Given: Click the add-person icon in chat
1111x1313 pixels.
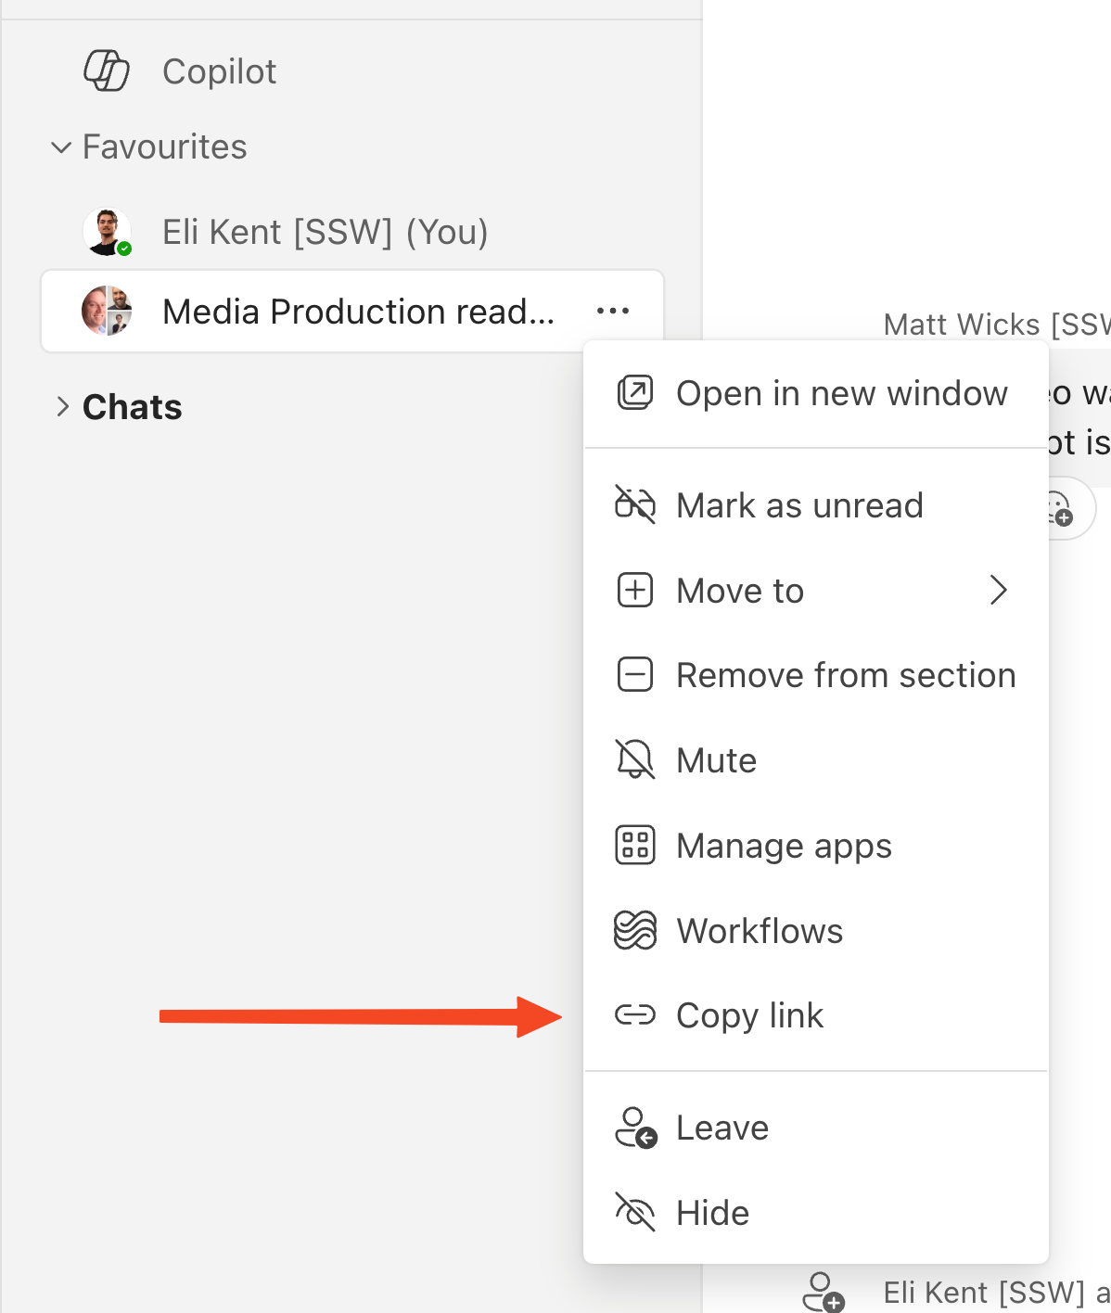Looking at the screenshot, I should pyautogui.click(x=823, y=1292).
